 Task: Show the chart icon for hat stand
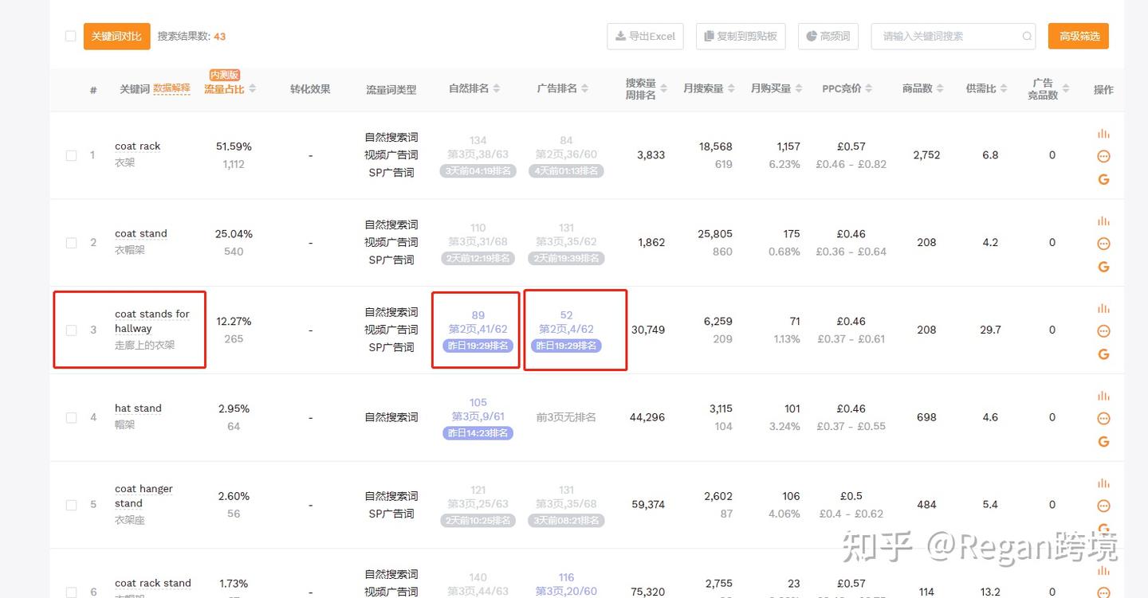[x=1103, y=397]
